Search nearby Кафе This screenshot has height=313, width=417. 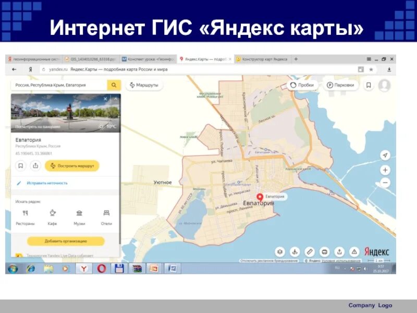click(x=53, y=218)
